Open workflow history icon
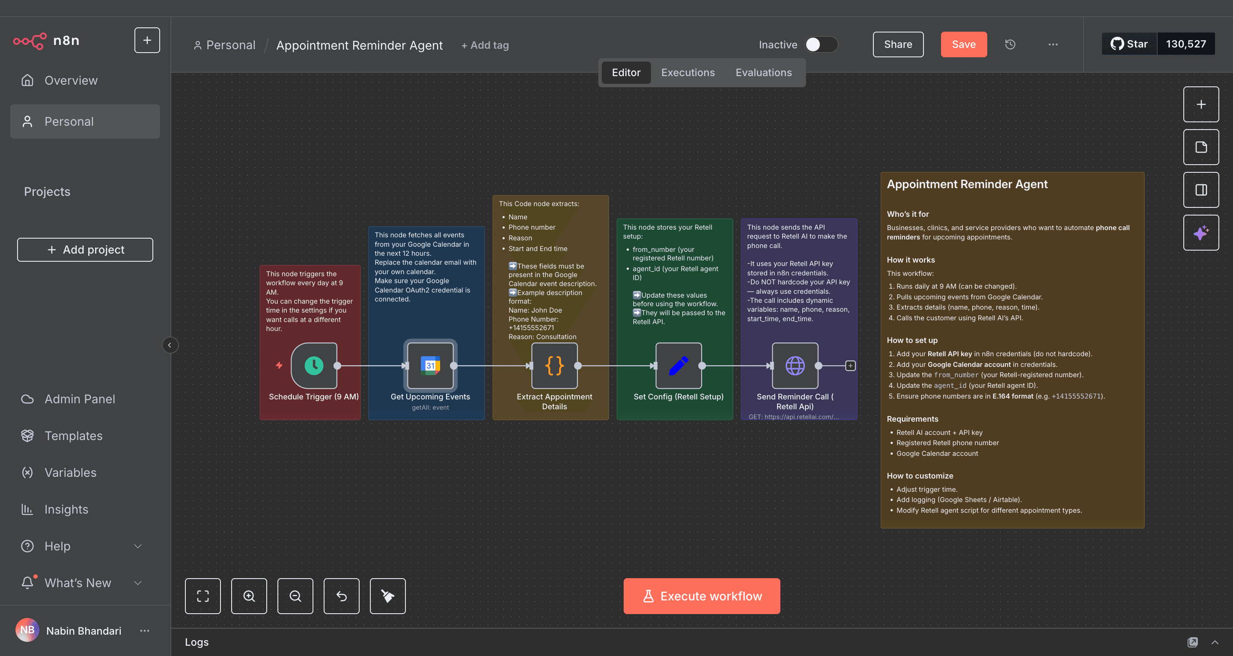 pyautogui.click(x=1010, y=44)
